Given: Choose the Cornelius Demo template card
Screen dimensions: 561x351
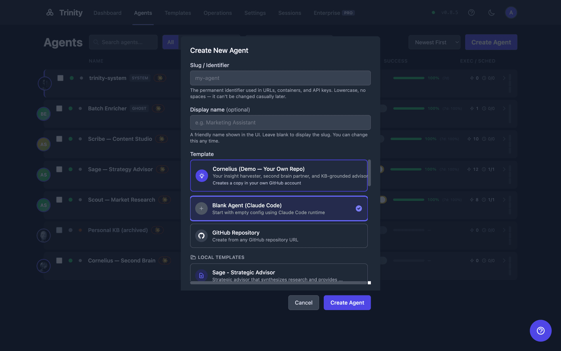Looking at the screenshot, I should (x=279, y=175).
